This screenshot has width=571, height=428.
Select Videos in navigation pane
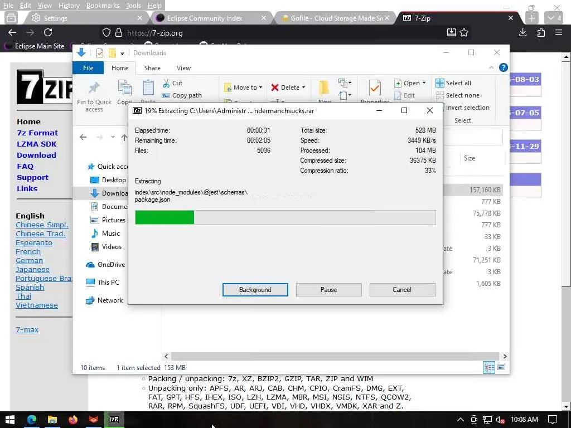pyautogui.click(x=106, y=247)
